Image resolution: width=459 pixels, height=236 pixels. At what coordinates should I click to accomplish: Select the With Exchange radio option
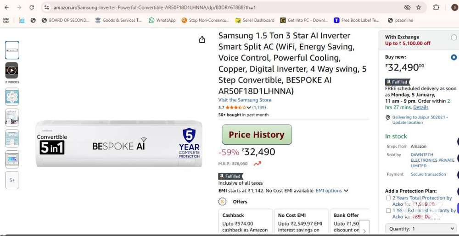pyautogui.click(x=454, y=38)
